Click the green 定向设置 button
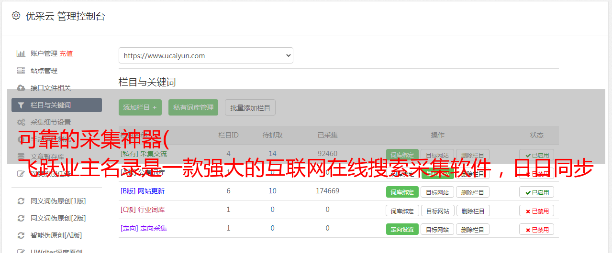 402,229
